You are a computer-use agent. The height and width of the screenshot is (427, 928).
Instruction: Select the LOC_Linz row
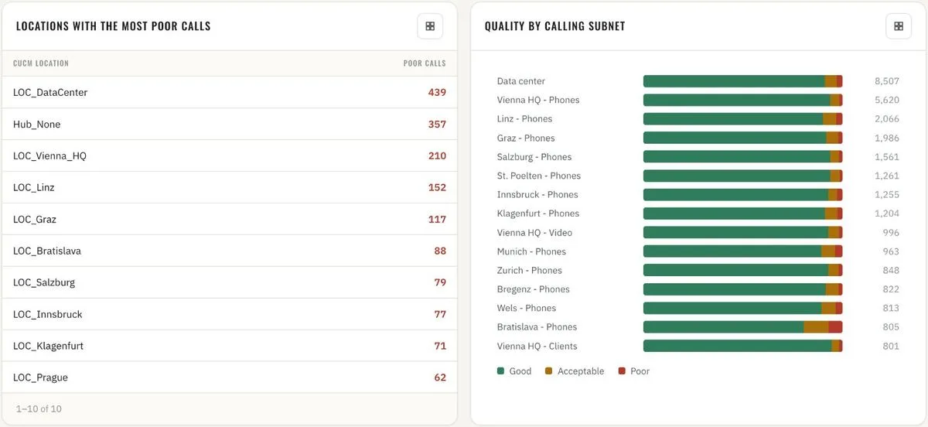coord(230,187)
